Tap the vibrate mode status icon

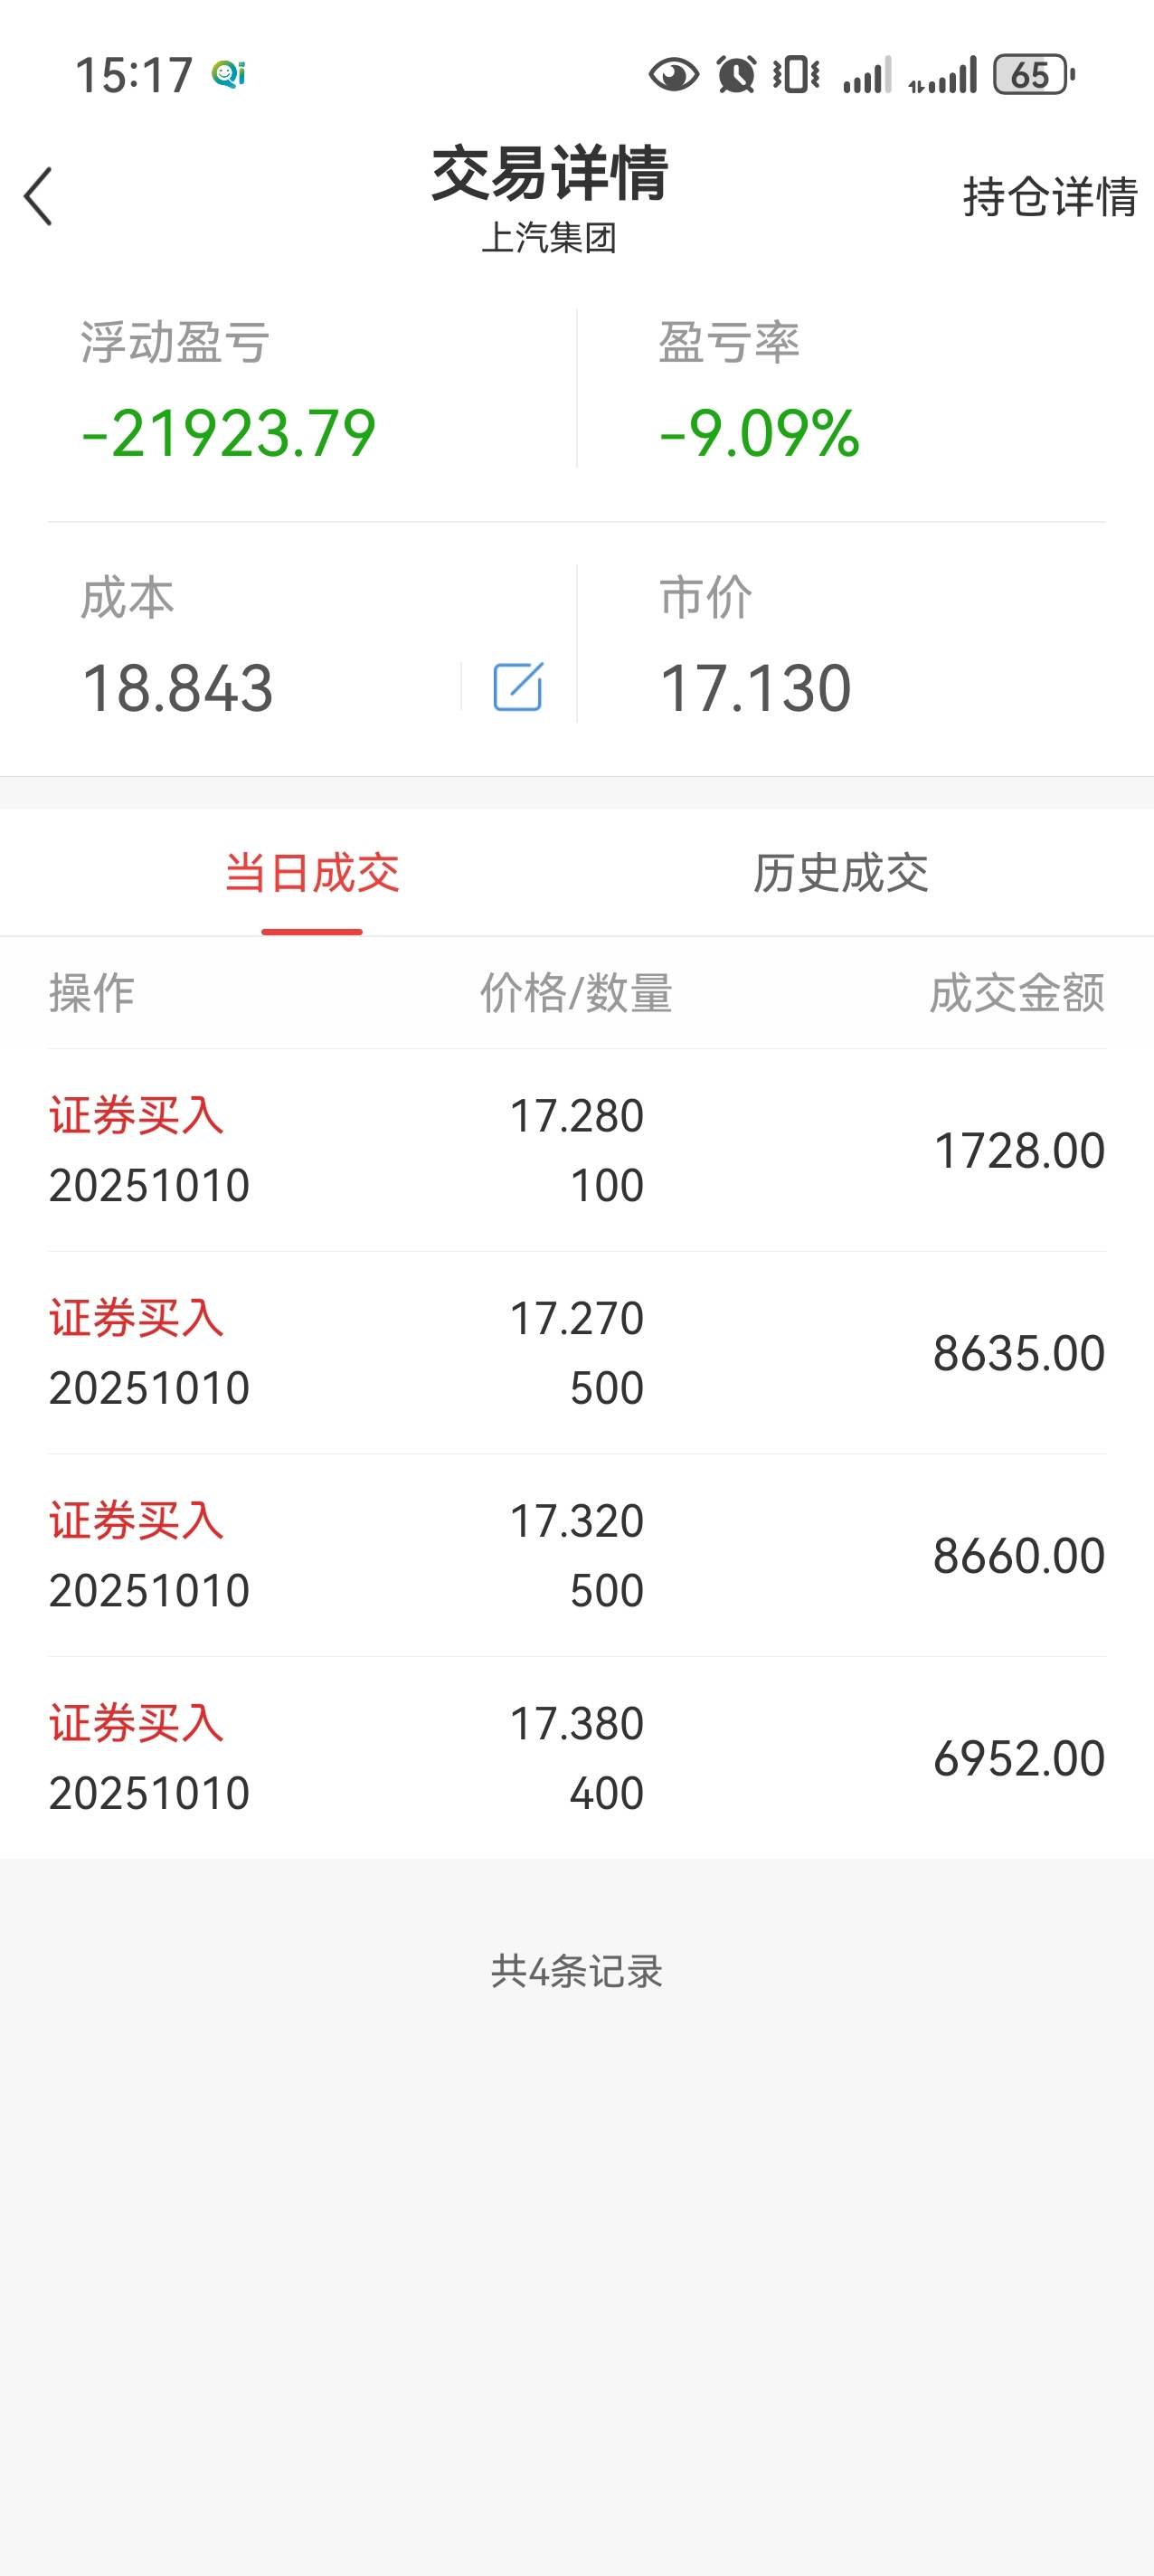tap(796, 75)
